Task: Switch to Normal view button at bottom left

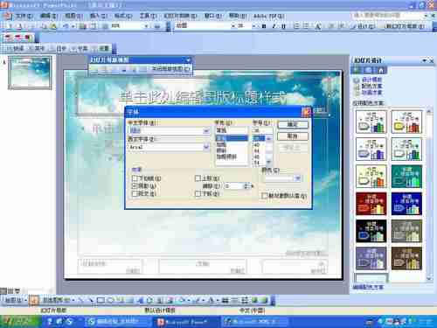Action: [3, 290]
